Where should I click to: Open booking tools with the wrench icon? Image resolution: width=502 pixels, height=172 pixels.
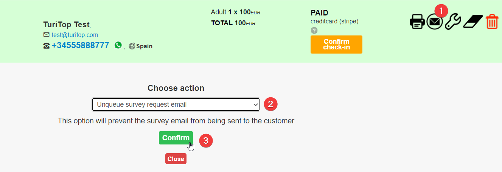[453, 22]
